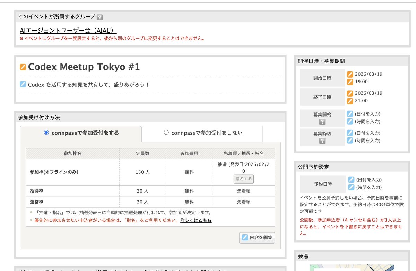This screenshot has width=416, height=271.
Task: Open the 詳しくはこちら link
Action: point(196,220)
